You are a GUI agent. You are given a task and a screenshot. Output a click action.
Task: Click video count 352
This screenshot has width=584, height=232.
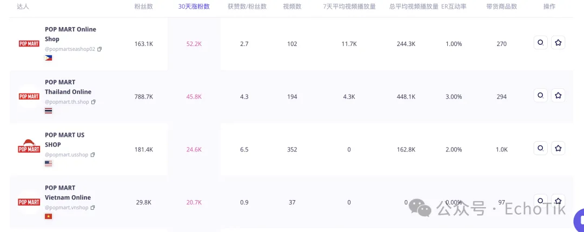(293, 150)
